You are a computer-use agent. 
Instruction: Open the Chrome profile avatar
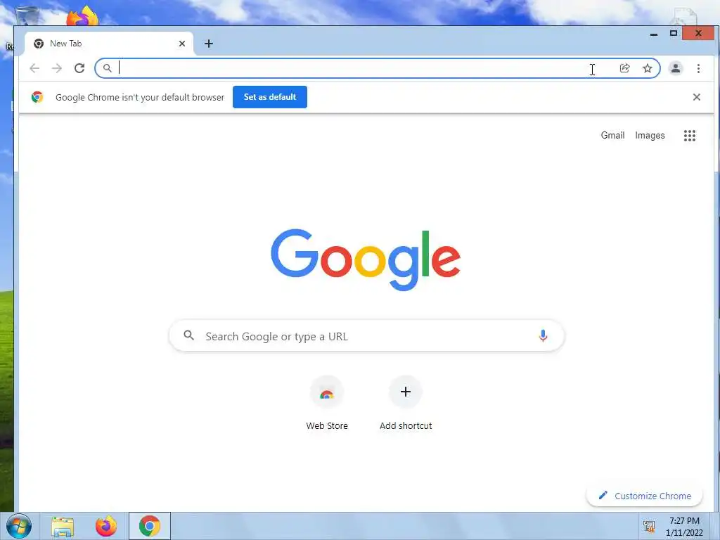coord(676,68)
